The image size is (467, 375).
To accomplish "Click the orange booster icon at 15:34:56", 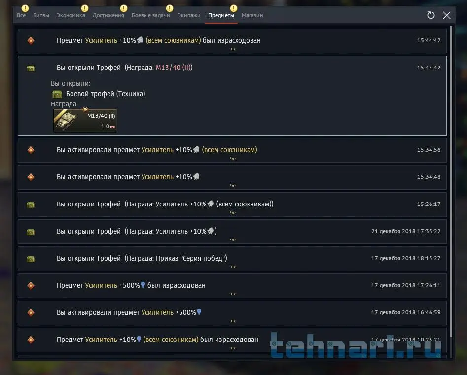I will coord(31,150).
